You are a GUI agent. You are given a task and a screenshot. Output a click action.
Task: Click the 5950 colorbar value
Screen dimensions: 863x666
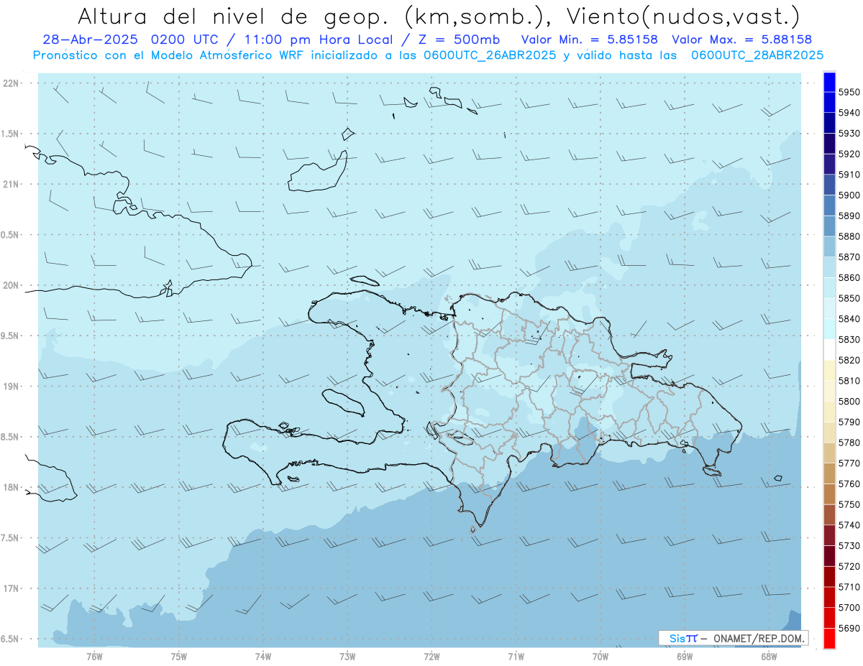(x=849, y=93)
